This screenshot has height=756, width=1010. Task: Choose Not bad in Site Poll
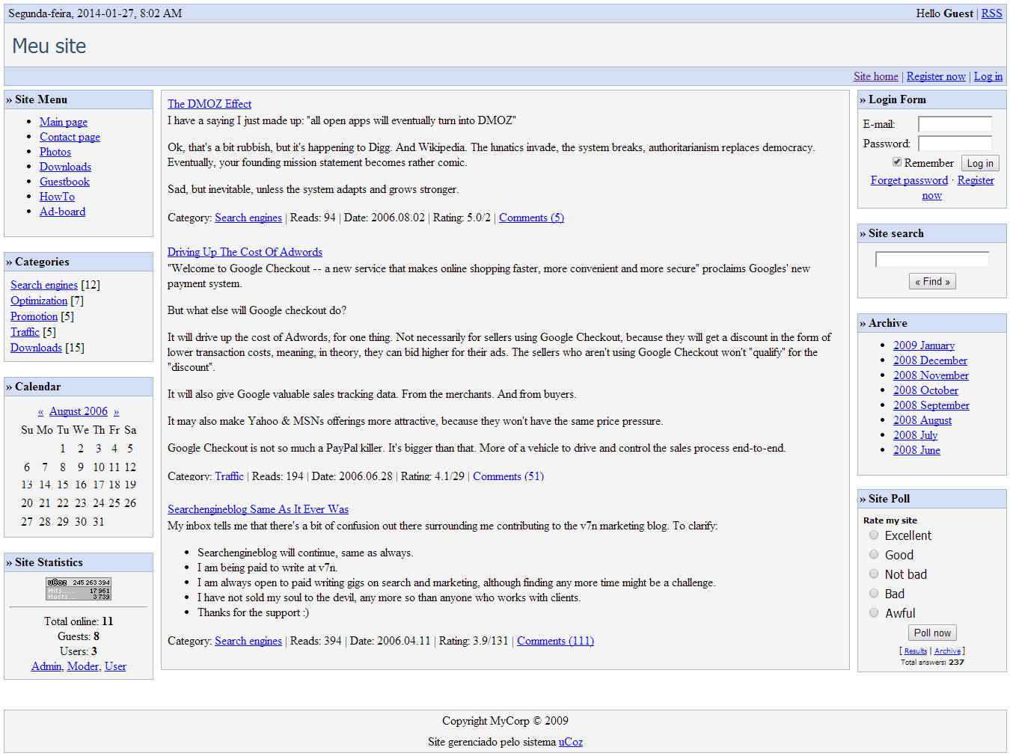pyautogui.click(x=873, y=574)
